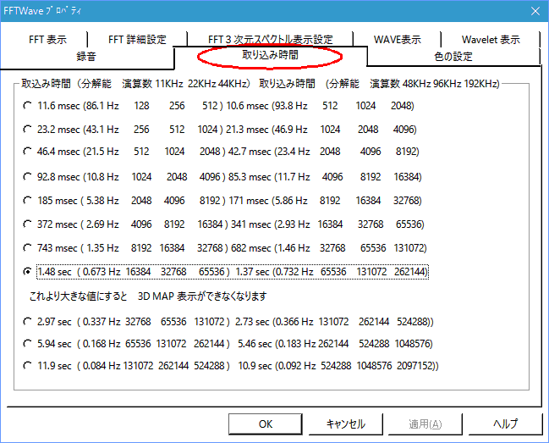Select the 185 msec capture time

28,202
